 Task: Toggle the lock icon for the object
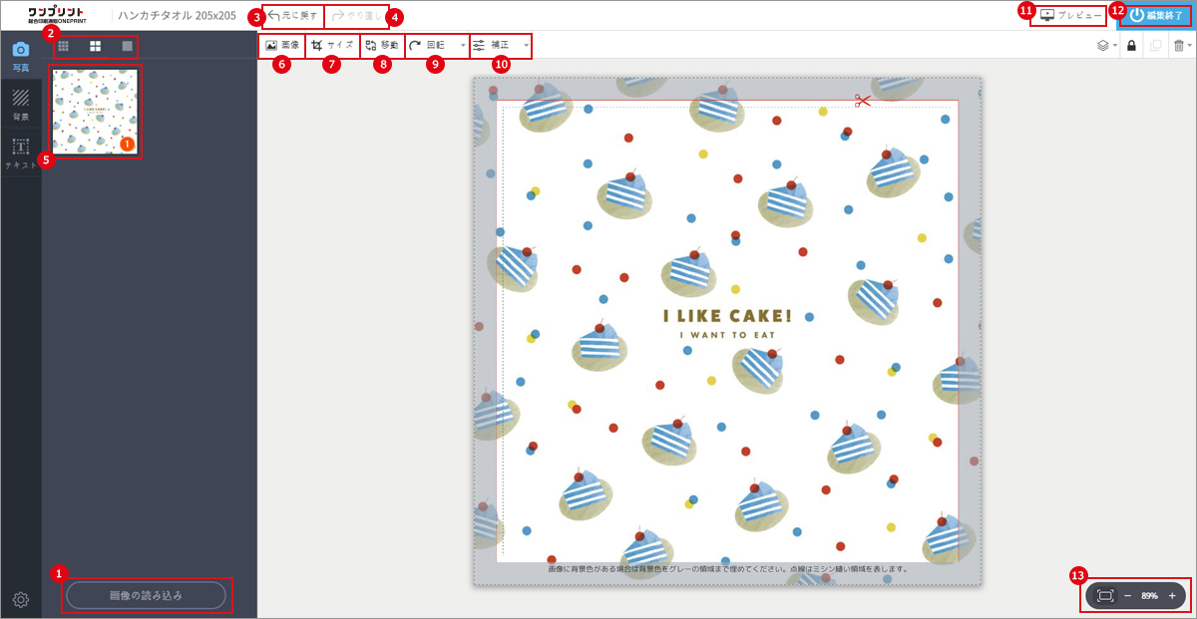tap(1131, 46)
